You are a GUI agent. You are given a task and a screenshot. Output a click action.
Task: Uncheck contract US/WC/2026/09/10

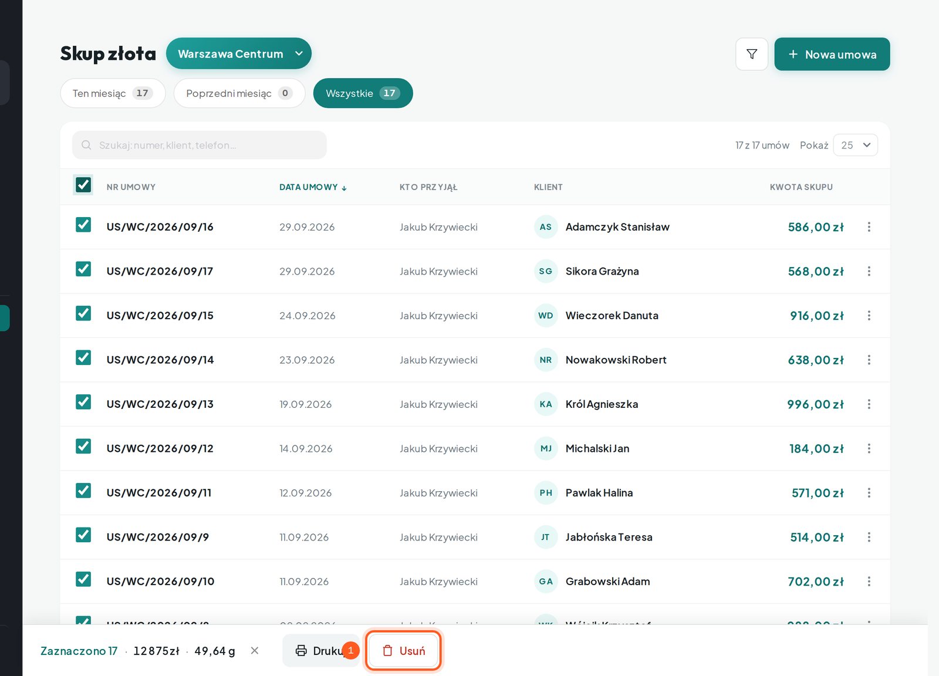coord(83,579)
